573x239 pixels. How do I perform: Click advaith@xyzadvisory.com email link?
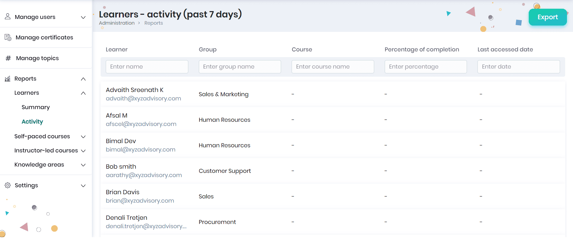tap(143, 99)
